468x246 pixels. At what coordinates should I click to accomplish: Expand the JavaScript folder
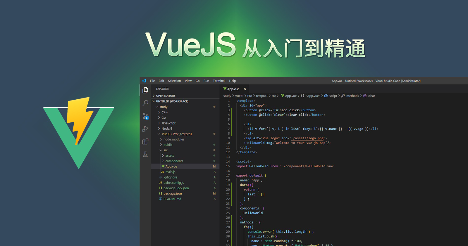click(185, 123)
